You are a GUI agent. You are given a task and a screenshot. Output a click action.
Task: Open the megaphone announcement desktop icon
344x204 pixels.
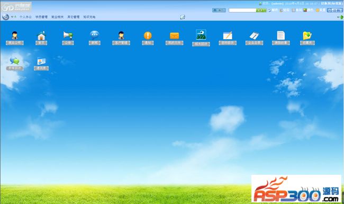[x=68, y=36]
